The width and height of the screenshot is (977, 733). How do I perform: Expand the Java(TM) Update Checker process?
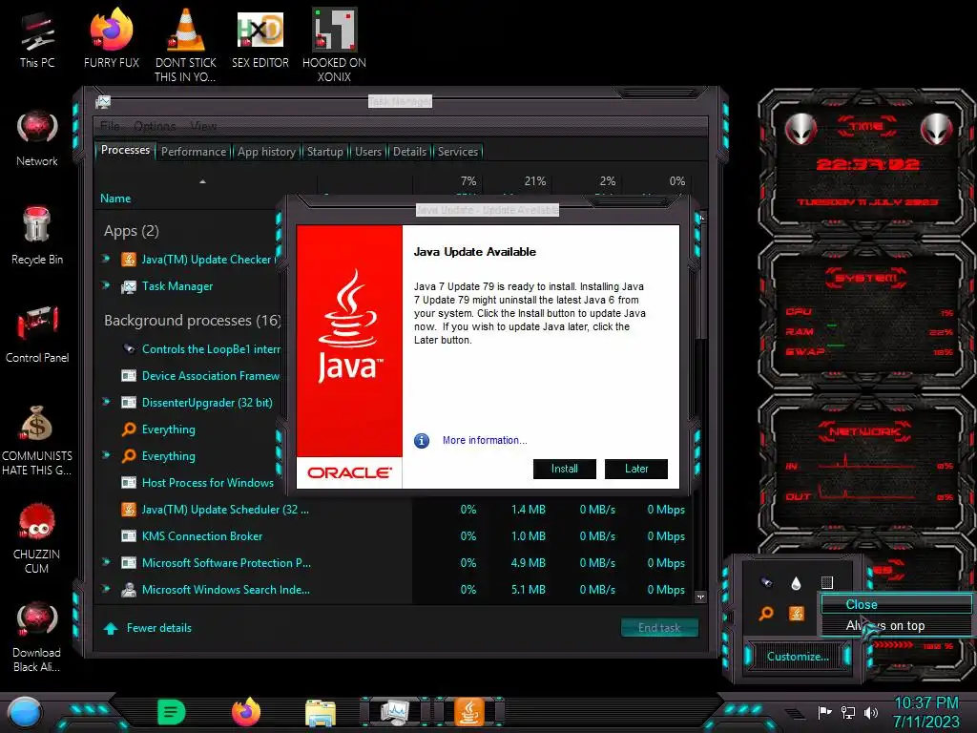click(106, 258)
